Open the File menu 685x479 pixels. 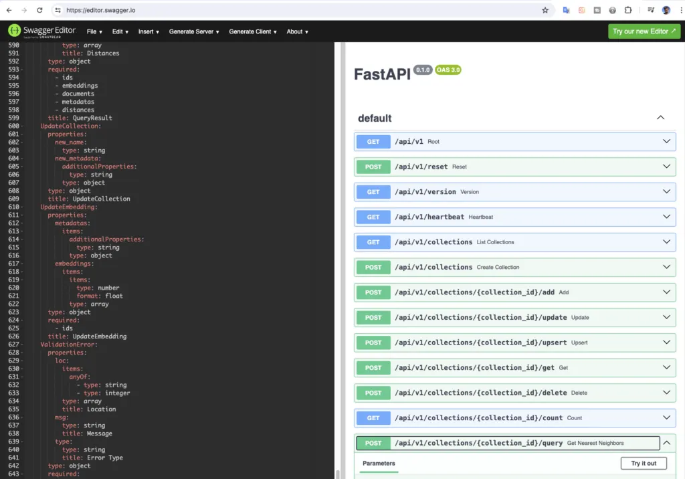tap(94, 31)
